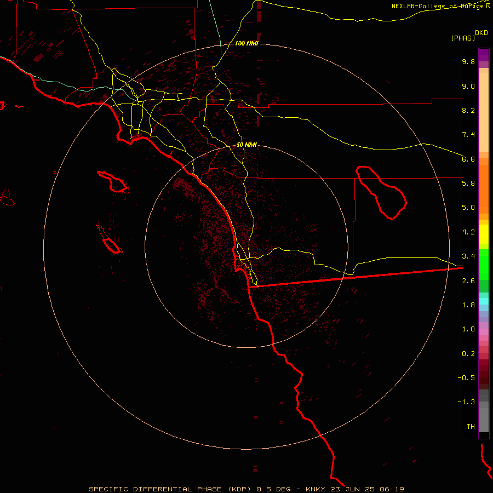This screenshot has width=493, height=493.
Task: Click the 5.8 legend value
Action: pyautogui.click(x=468, y=184)
